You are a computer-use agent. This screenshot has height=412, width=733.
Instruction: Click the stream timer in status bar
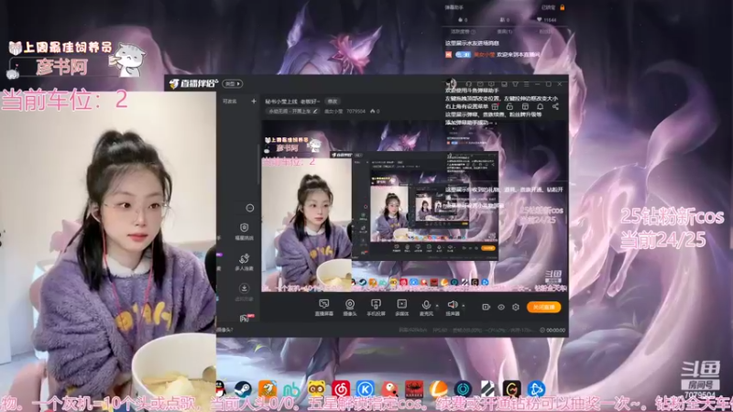coord(552,330)
